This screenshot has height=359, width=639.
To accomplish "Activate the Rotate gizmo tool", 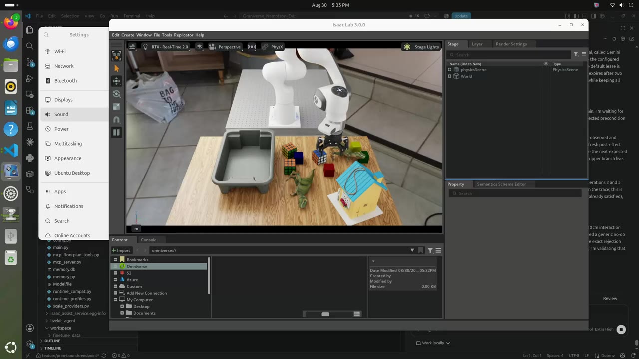I will pyautogui.click(x=116, y=94).
